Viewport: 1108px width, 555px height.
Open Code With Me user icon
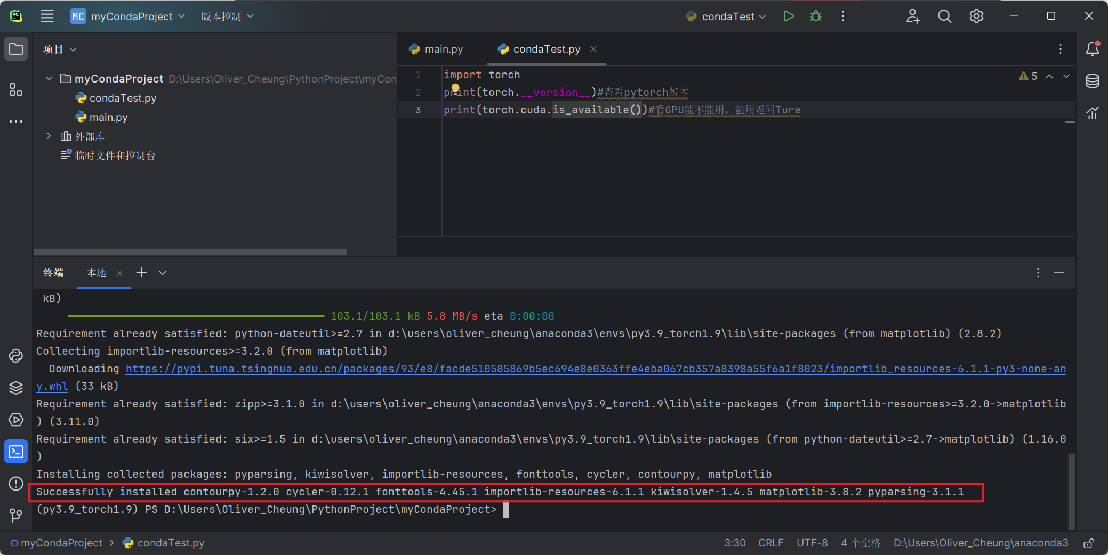[913, 17]
